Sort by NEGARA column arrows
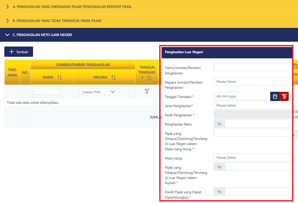The height and width of the screenshot is (203, 298). point(113,77)
